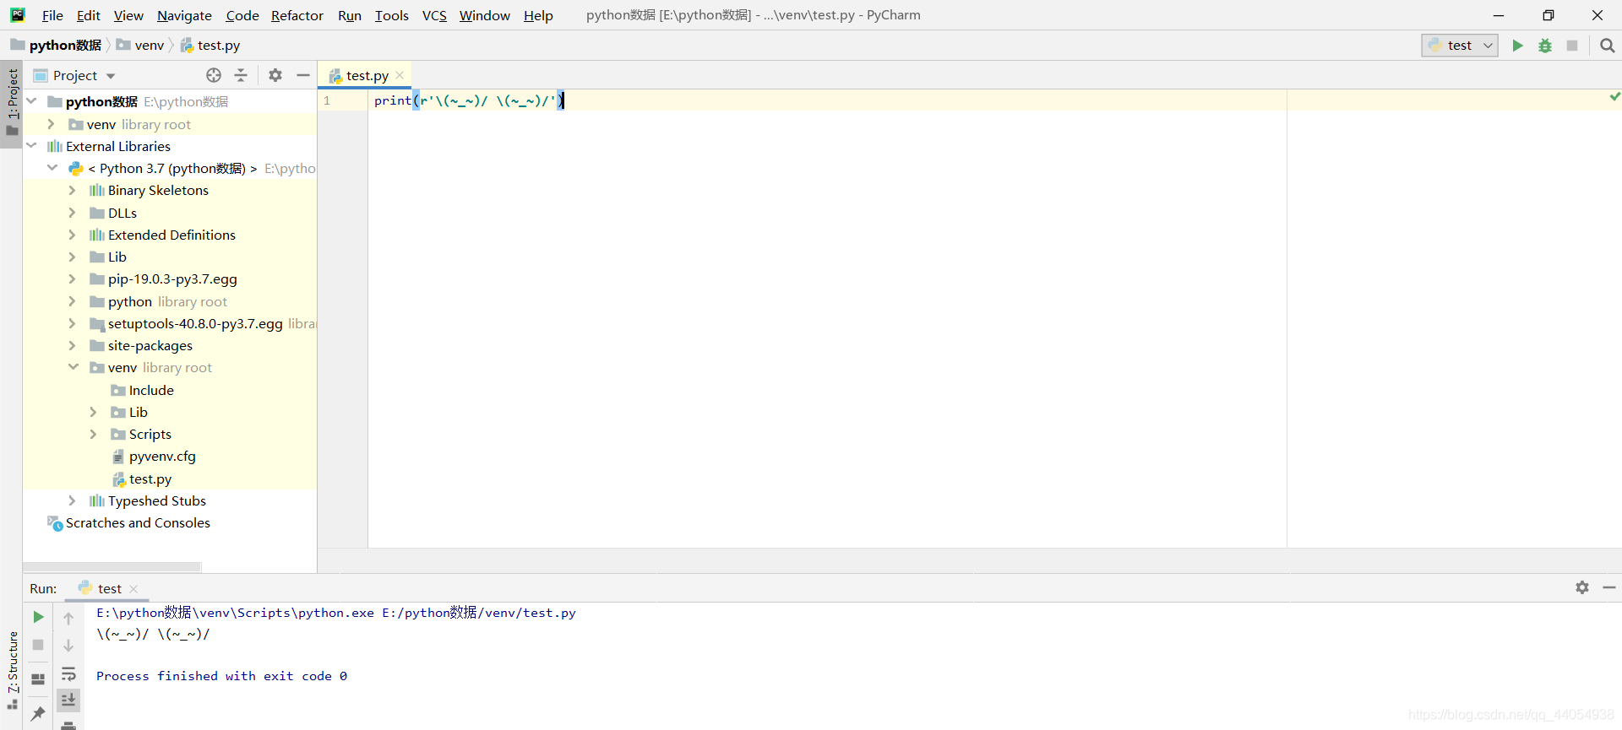
Task: Open Run panel settings gear
Action: coord(1582,587)
